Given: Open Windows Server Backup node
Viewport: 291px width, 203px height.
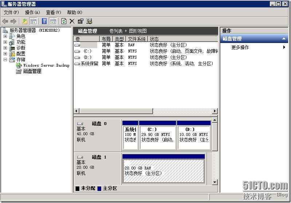Looking at the screenshot, I should point(46,65).
